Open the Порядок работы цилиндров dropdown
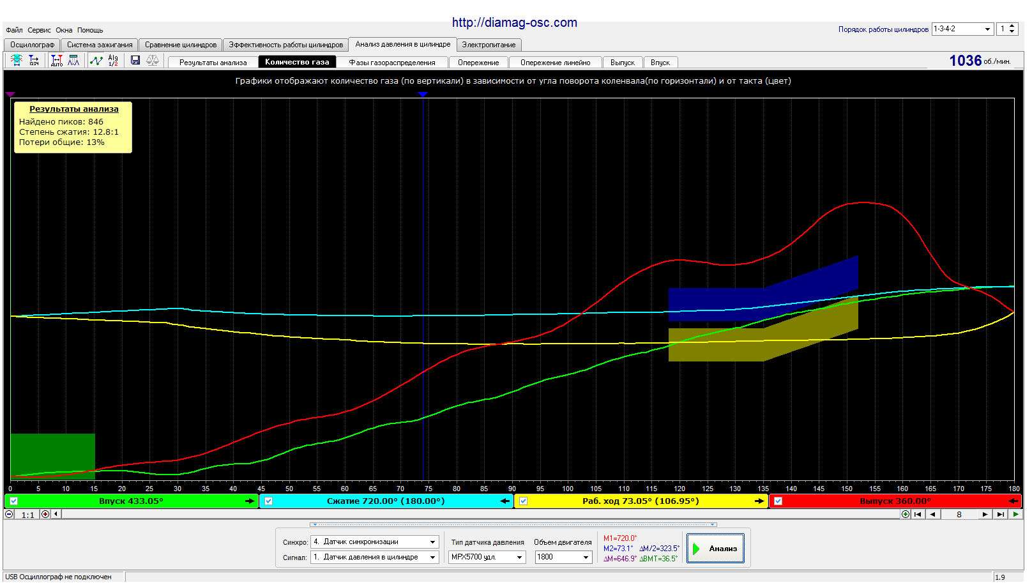Image resolution: width=1032 pixels, height=585 pixels. [x=962, y=29]
